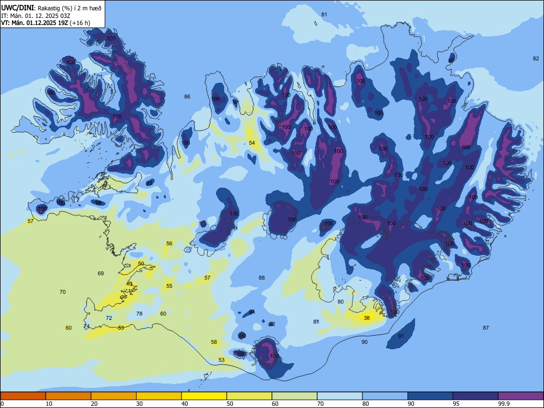The image size is (544, 408).
Task: Click the map value '86'
Action: tap(187, 97)
